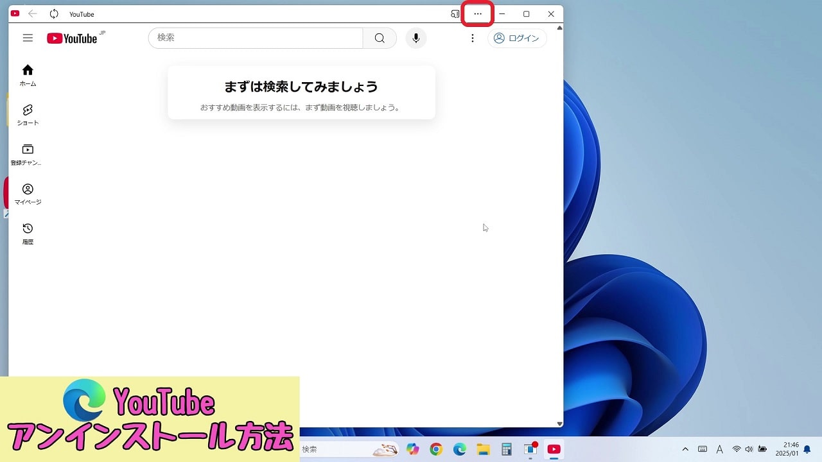This screenshot has height=462, width=822.
Task: Click the scrollbar up arrow
Action: [x=559, y=28]
